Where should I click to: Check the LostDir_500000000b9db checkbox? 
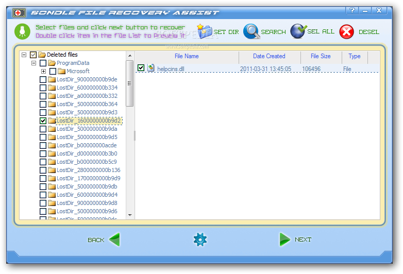[43, 186]
